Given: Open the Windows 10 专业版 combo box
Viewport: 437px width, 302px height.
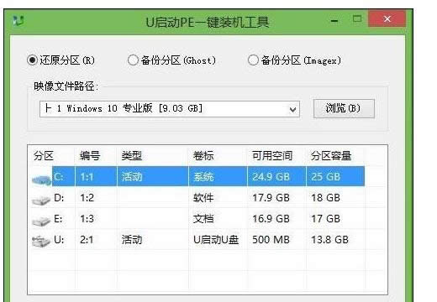Looking at the screenshot, I should pos(170,109).
